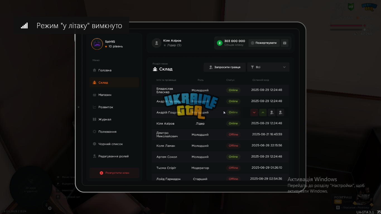Screen dimensions: 381x214
Task: Select the Лойд Гармадон name
Action: point(168,179)
